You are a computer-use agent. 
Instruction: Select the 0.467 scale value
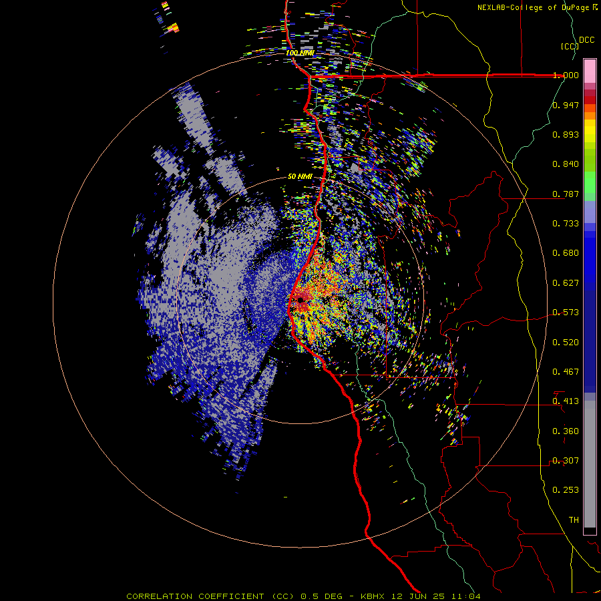point(566,372)
